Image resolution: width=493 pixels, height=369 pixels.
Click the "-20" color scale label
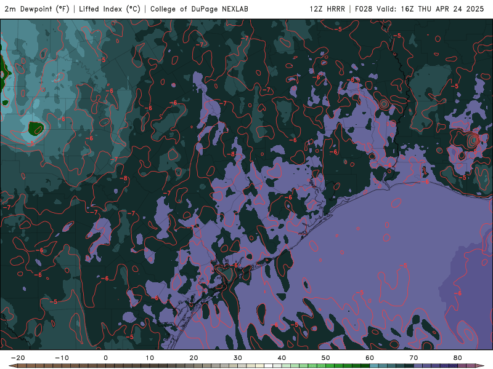(18, 358)
